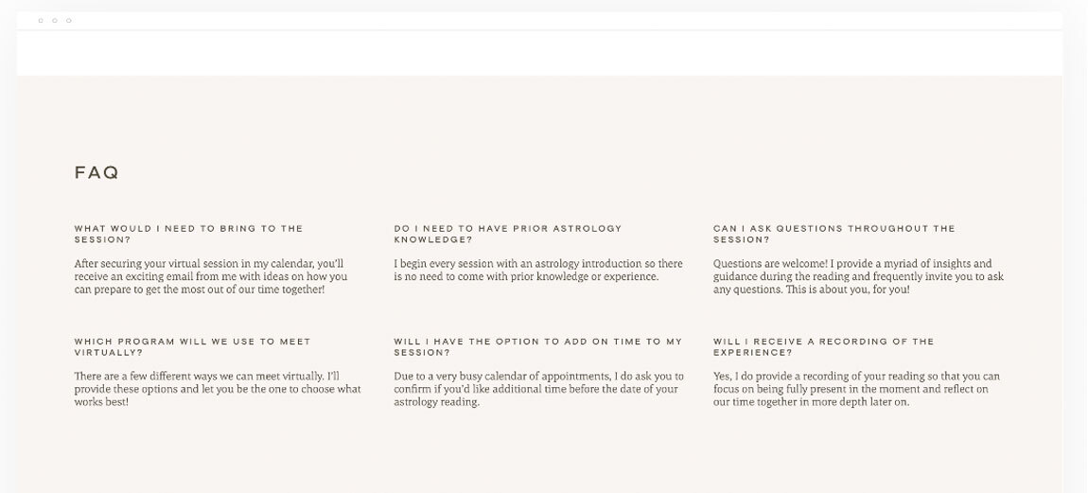Viewport: 1088px width, 493px height.
Task: Click the blank white header band
Action: tap(539, 53)
